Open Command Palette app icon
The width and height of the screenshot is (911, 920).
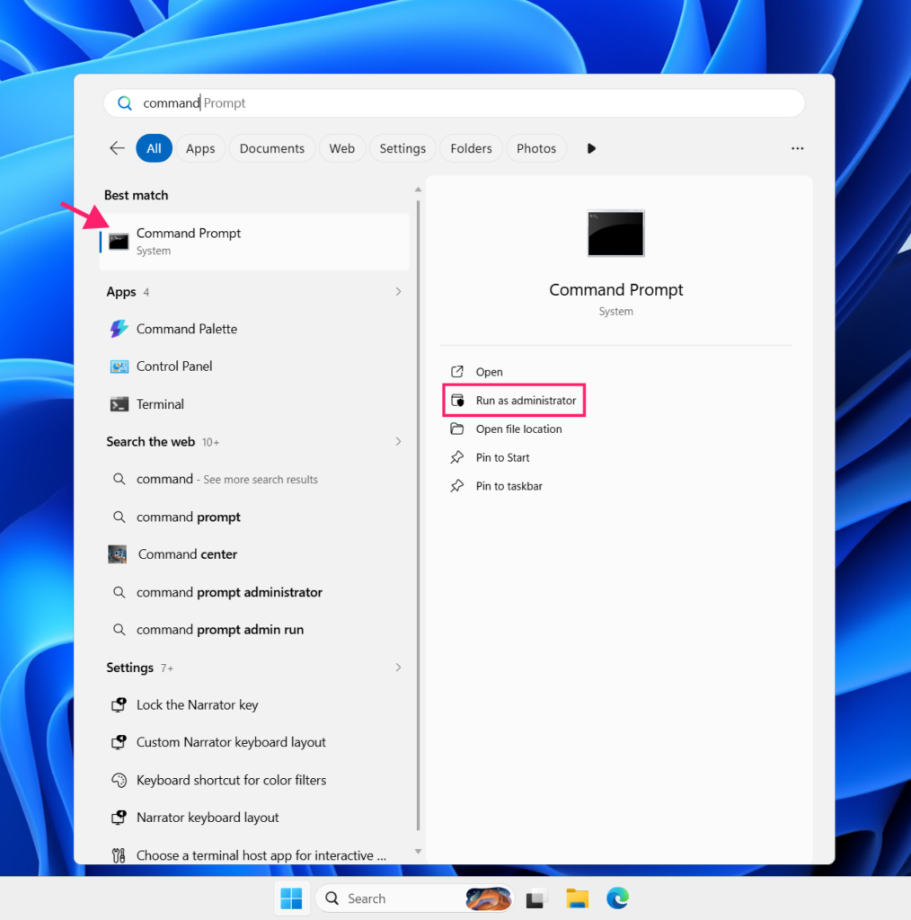[119, 329]
